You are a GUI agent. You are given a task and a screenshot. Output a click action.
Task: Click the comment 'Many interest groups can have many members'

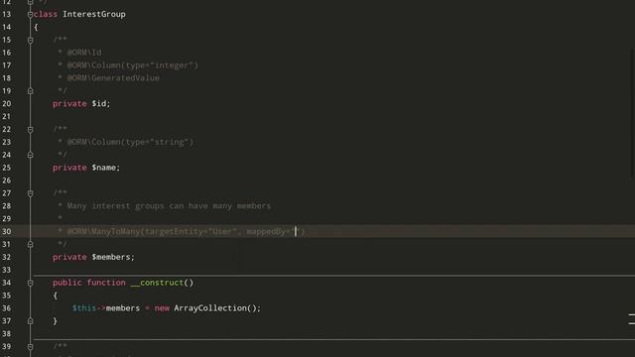tap(169, 206)
